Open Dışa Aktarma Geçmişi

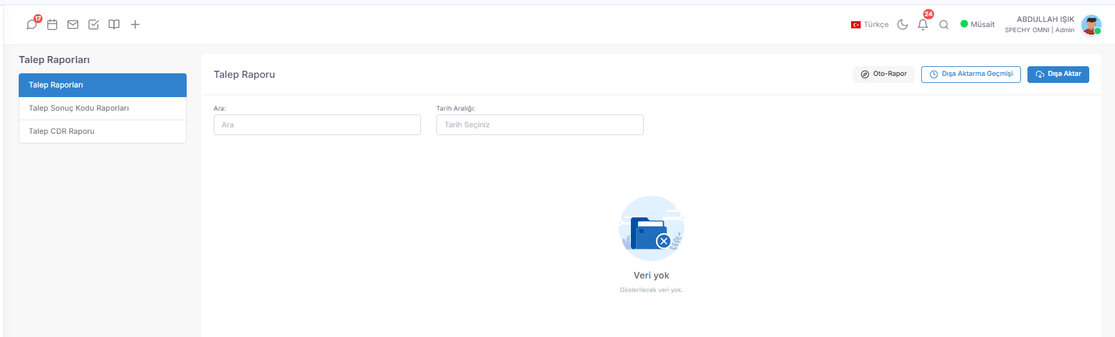click(x=971, y=74)
